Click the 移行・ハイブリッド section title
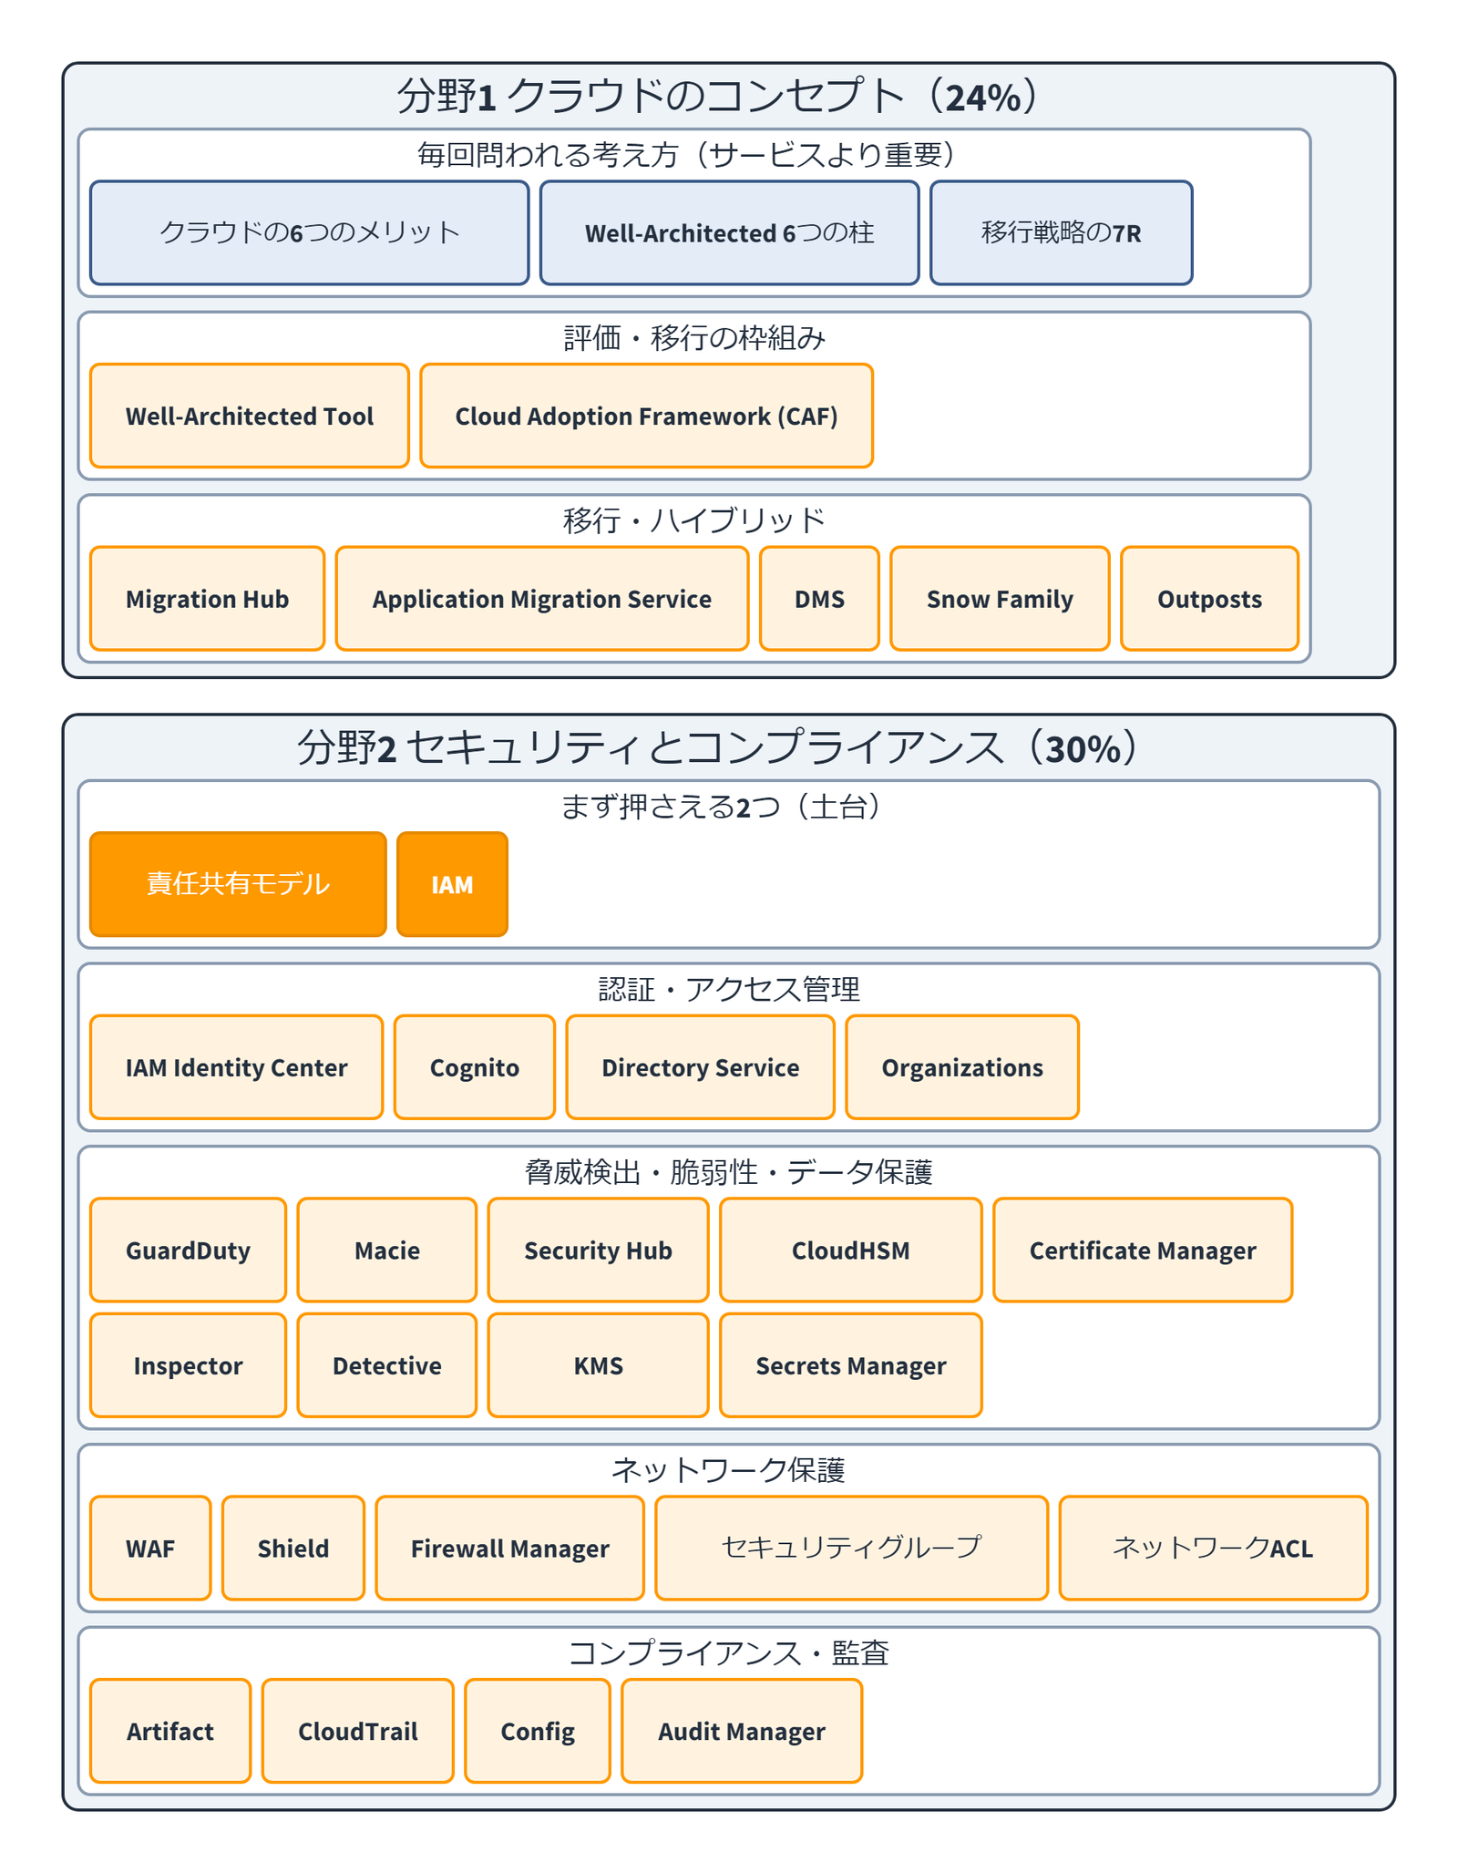1458x1873 pixels. pos(694,520)
